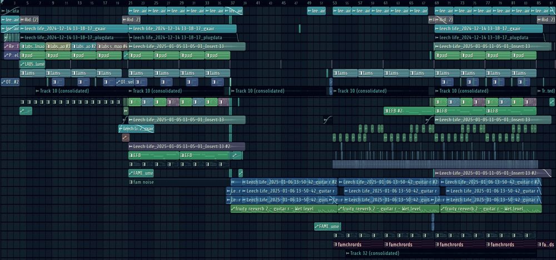Click bar 37 on the timeline ruler
The image size is (556, 260).
pos(232,3)
